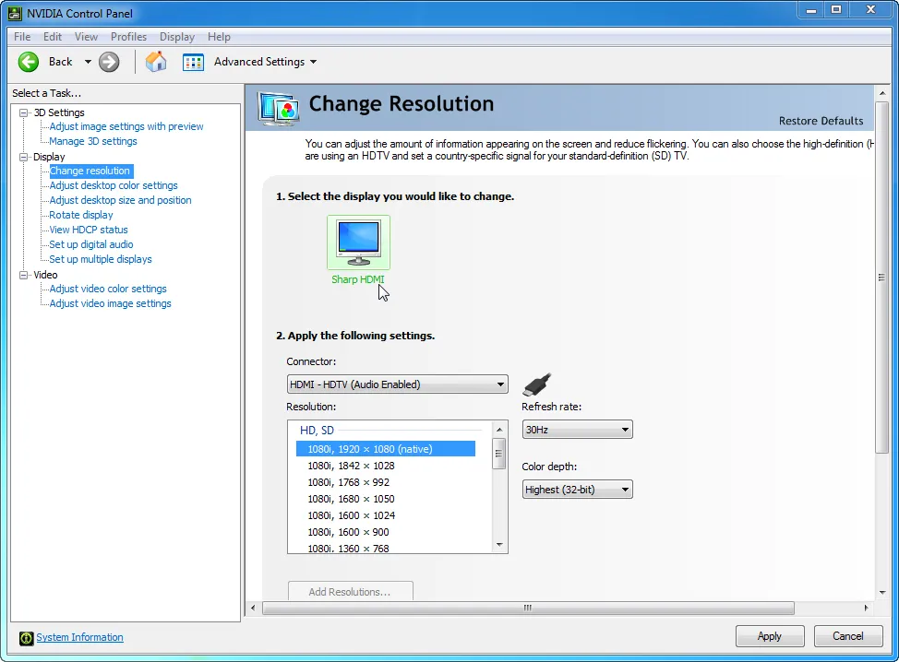Click the HDMI connector cable icon
Viewport: 899px width, 662px height.
tap(537, 384)
